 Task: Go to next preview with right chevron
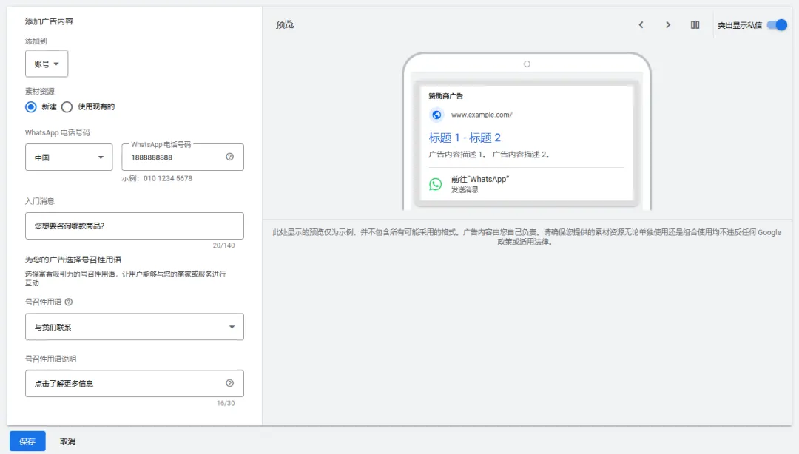coord(668,25)
